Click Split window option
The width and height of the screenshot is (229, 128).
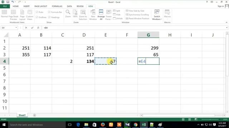coord(117,11)
